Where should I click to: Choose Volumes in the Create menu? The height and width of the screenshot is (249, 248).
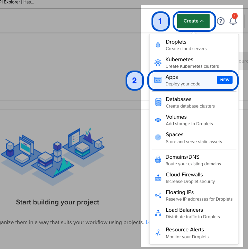(194, 120)
